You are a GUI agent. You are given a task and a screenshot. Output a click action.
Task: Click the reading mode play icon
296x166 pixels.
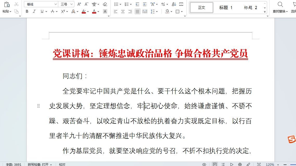coord(232,164)
